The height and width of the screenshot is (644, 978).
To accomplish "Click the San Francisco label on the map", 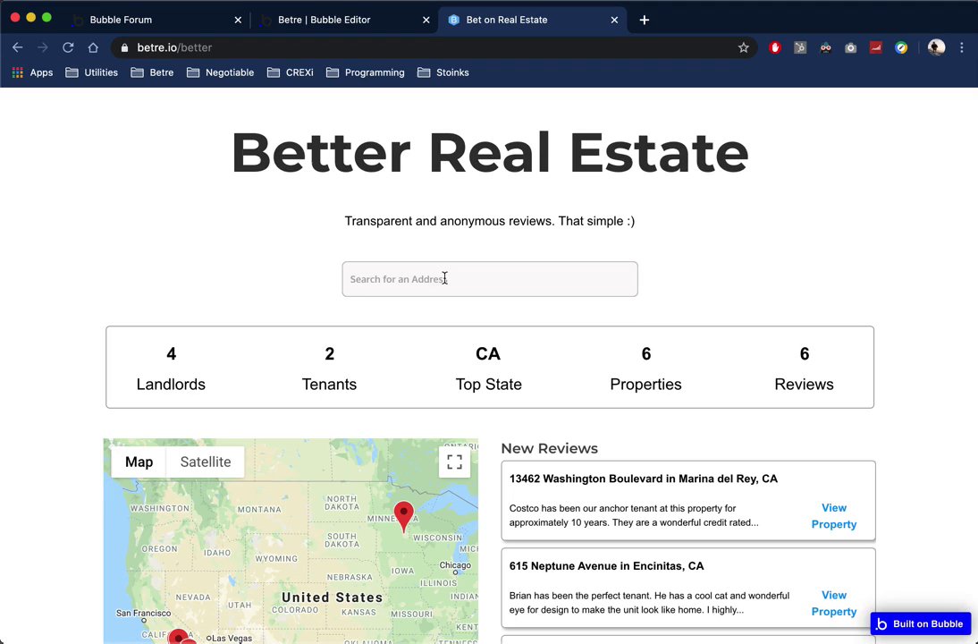I will click(x=143, y=614).
